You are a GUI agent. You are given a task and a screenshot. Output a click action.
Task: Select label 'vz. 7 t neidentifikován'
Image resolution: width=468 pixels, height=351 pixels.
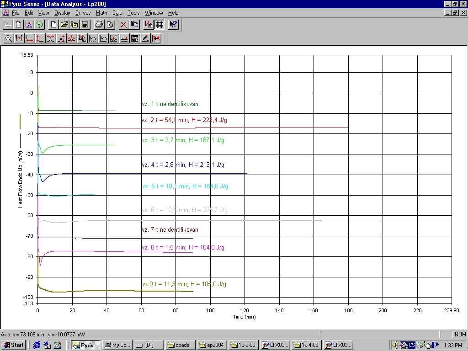pyautogui.click(x=170, y=230)
